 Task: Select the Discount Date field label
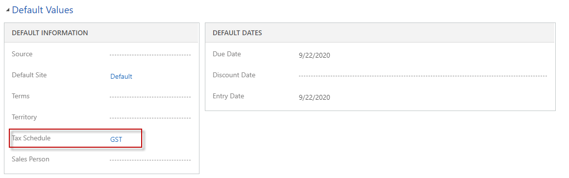pos(234,75)
